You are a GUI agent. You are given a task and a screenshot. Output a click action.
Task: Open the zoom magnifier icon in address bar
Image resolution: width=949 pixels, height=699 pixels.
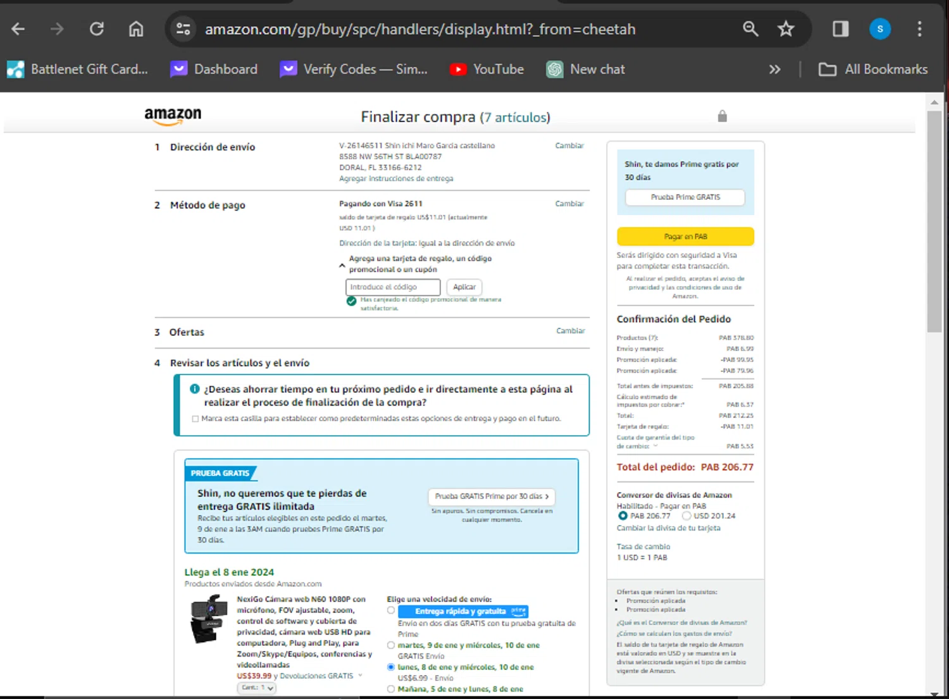coord(750,29)
